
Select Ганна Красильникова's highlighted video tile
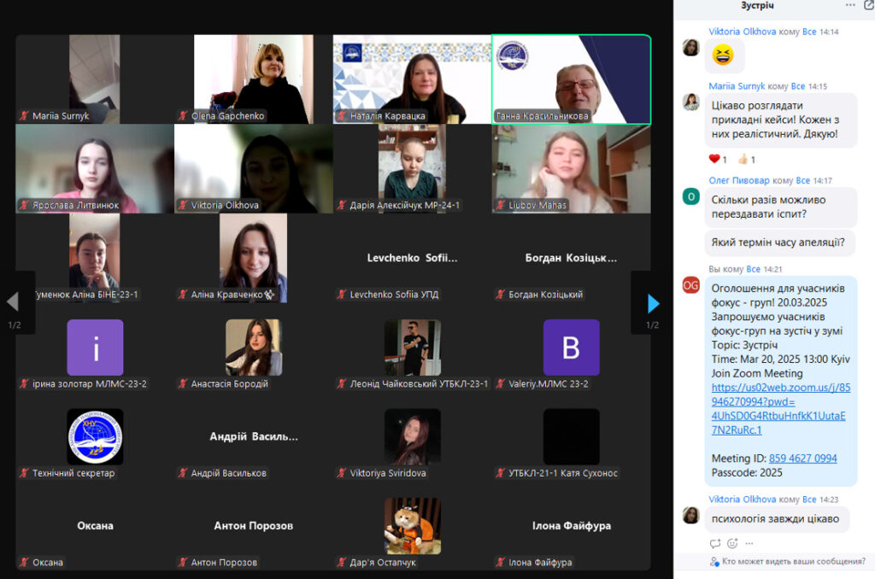(x=571, y=79)
